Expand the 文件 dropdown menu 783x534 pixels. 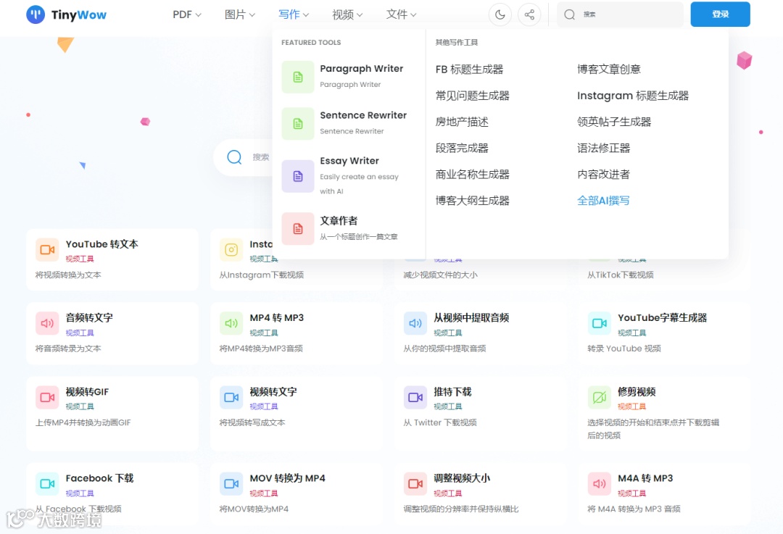click(401, 14)
